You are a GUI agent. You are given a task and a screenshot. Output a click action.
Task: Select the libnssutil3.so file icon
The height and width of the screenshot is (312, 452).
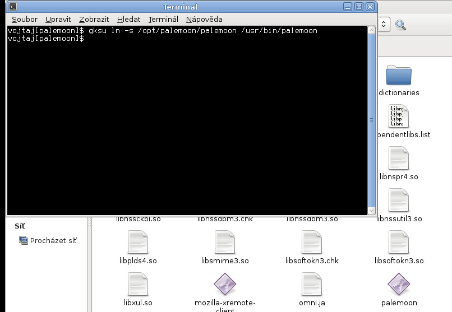point(398,200)
